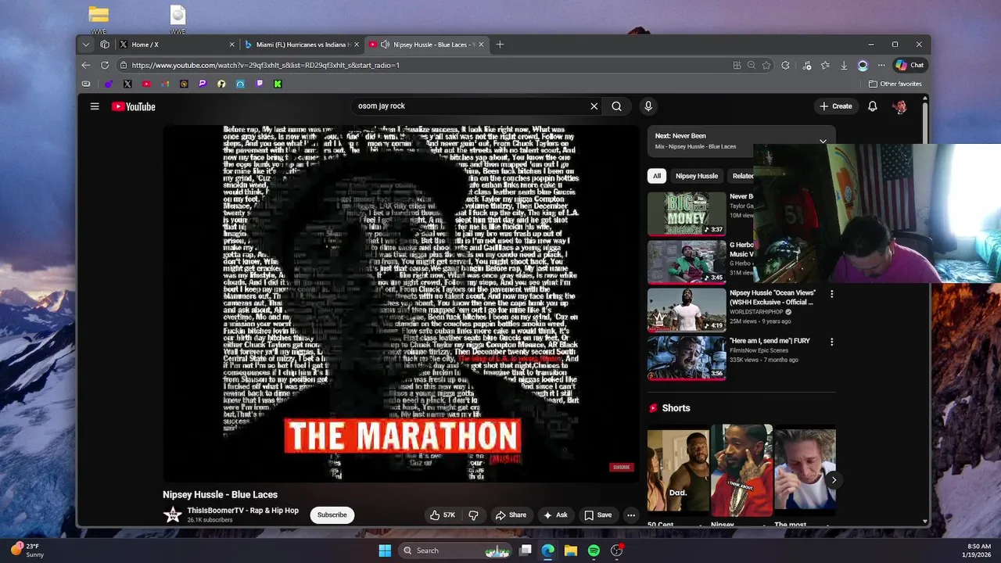Click the YouTube URL in the address bar
1001x563 pixels.
266,66
